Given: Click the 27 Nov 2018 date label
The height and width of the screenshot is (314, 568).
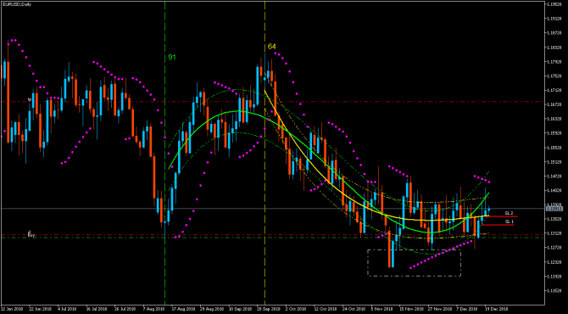Looking at the screenshot, I should tap(440, 309).
